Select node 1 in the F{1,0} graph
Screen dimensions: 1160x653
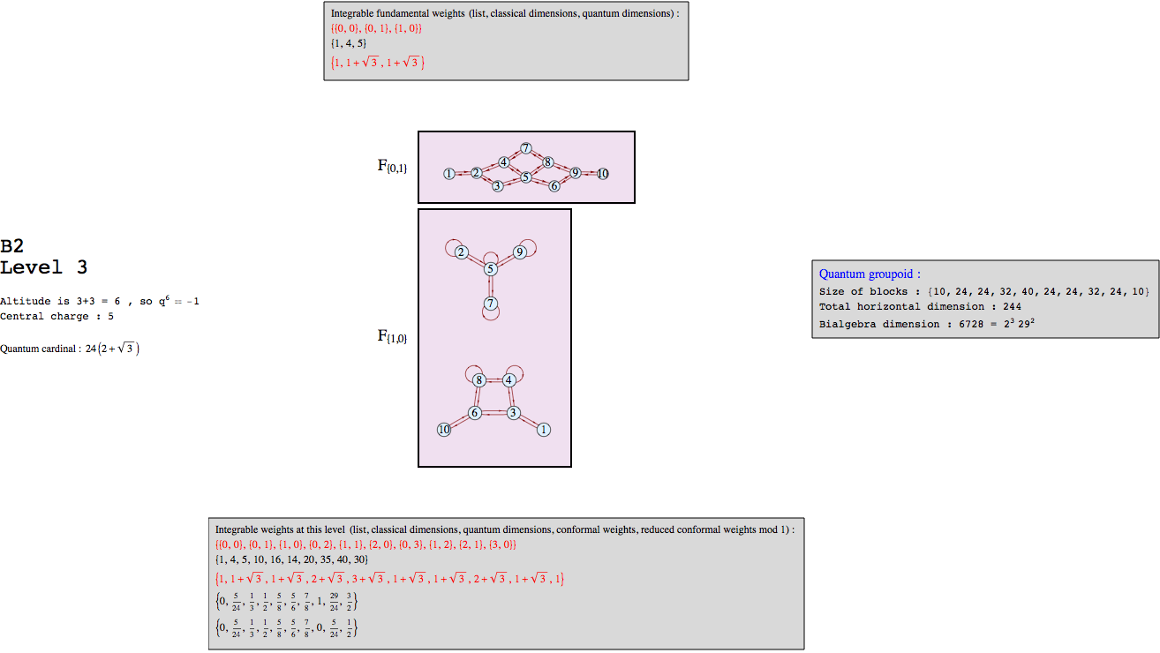(544, 430)
